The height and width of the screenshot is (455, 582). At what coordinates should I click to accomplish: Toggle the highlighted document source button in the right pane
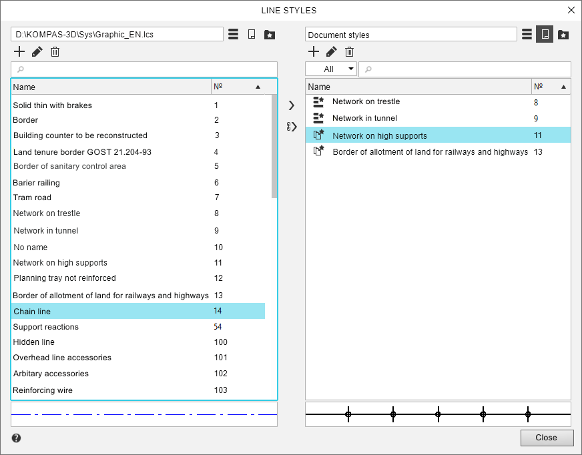[545, 35]
